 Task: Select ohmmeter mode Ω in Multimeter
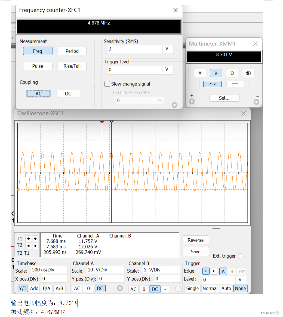pos(232,73)
